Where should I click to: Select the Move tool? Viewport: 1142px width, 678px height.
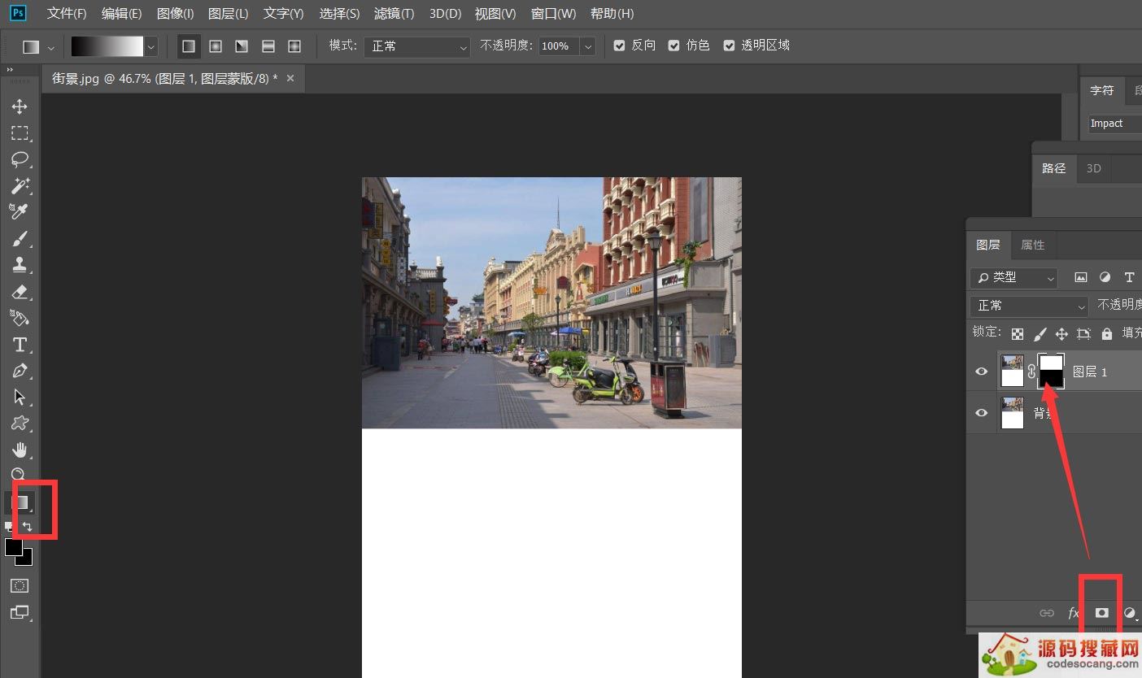tap(20, 106)
